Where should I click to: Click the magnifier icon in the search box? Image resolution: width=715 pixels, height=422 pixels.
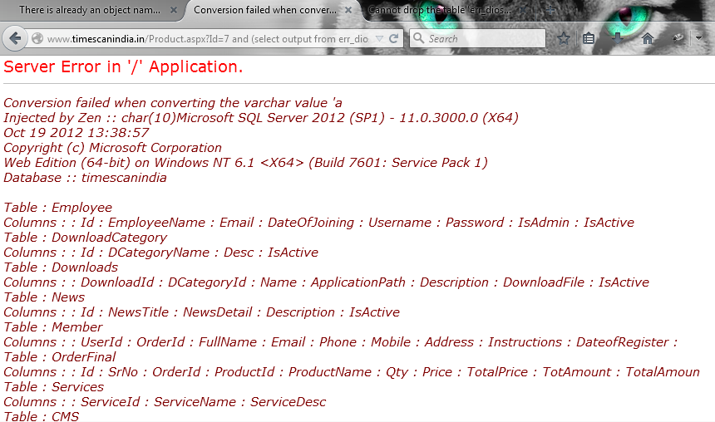tap(418, 38)
